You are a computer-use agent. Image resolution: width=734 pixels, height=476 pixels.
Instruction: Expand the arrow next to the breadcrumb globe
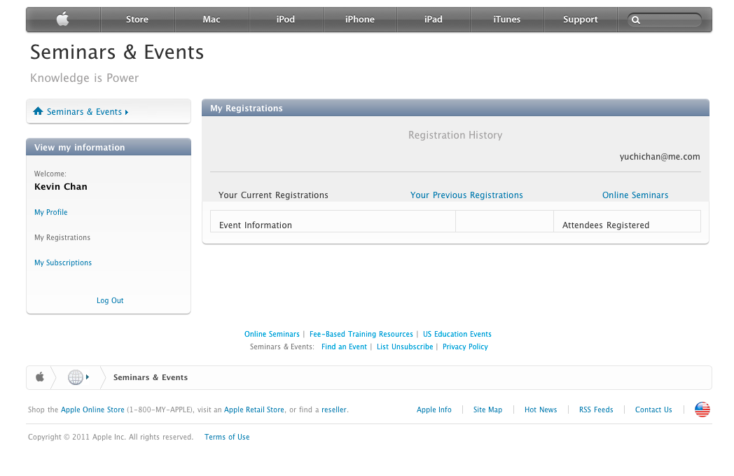click(x=88, y=377)
